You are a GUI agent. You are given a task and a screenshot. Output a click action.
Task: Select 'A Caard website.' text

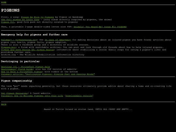[41, 93]
